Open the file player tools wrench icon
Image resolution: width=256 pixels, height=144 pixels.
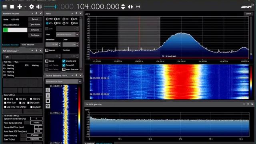[x=48, y=106]
